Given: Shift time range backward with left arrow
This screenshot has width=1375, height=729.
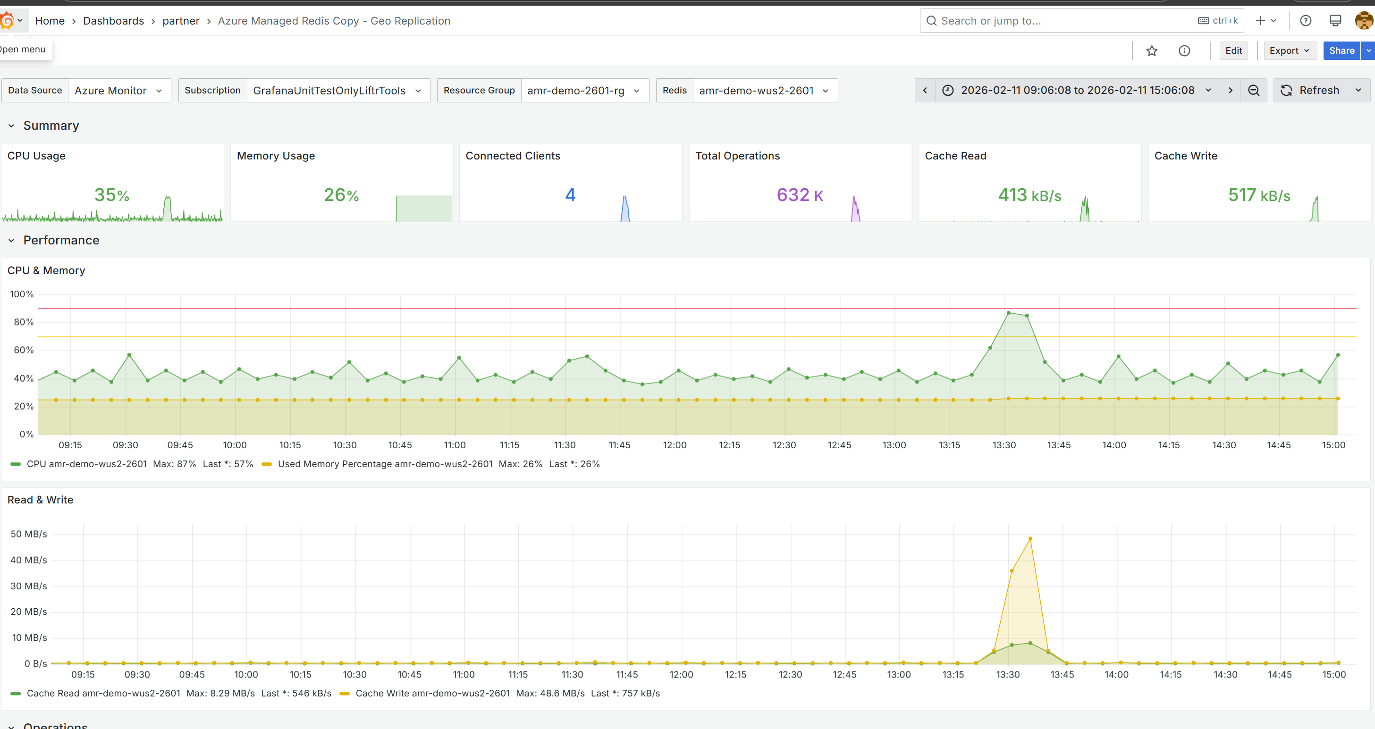Looking at the screenshot, I should (925, 91).
